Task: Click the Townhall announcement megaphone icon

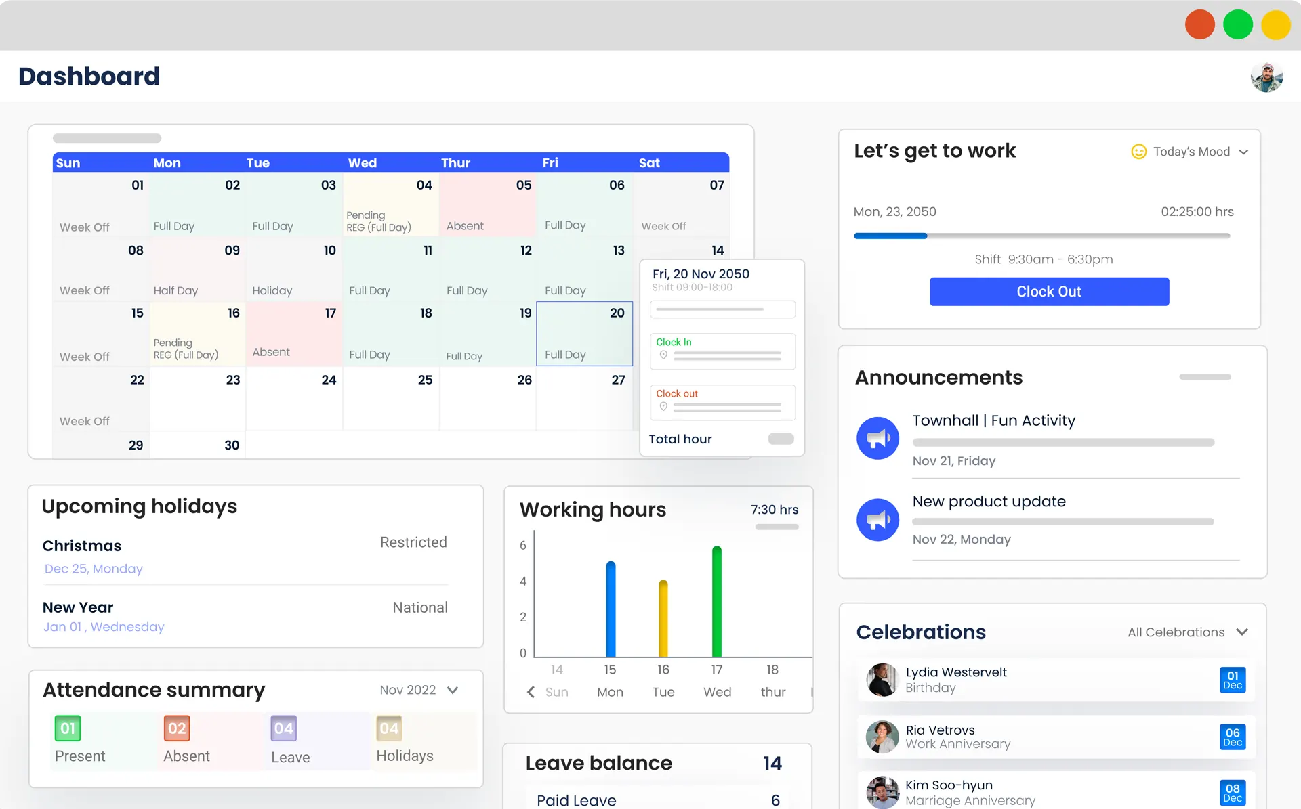Action: pyautogui.click(x=877, y=438)
